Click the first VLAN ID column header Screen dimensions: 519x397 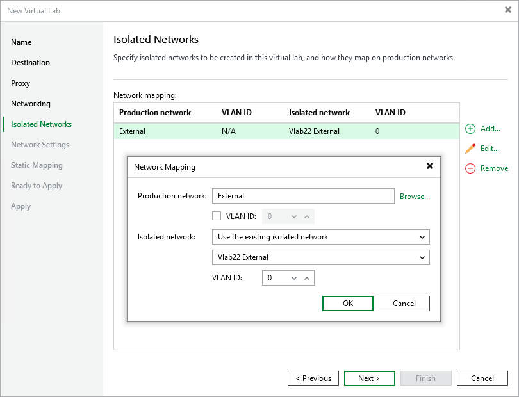pos(236,113)
